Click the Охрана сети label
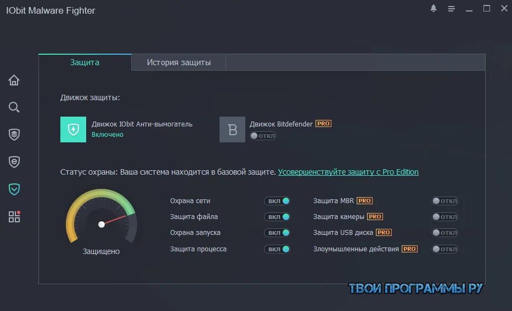This screenshot has width=512, height=311. click(190, 201)
